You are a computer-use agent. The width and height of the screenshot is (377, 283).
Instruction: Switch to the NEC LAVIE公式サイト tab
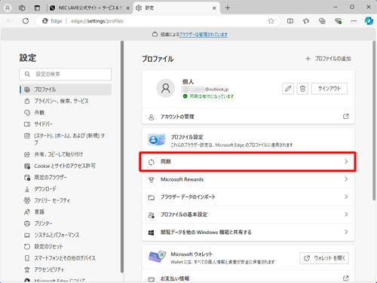[90, 8]
